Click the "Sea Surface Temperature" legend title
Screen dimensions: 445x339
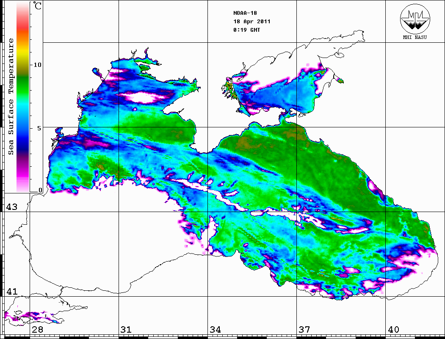11,97
